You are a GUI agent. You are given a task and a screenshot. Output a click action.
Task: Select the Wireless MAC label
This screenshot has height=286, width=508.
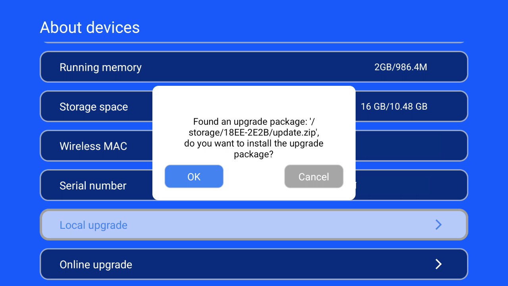coord(93,146)
